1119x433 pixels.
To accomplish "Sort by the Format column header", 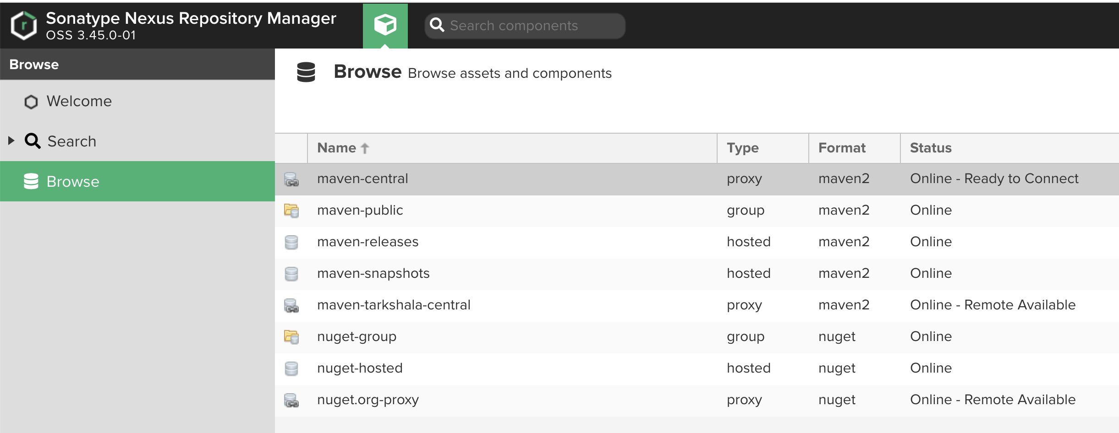I will [x=855, y=148].
